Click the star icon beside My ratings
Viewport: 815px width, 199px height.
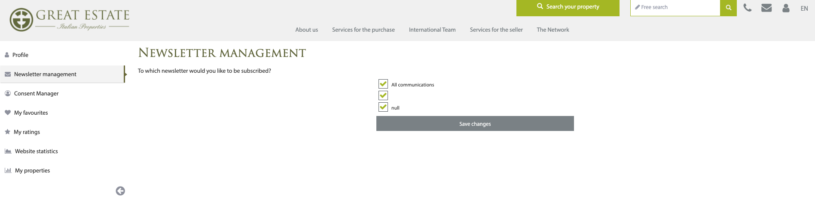[7, 132]
